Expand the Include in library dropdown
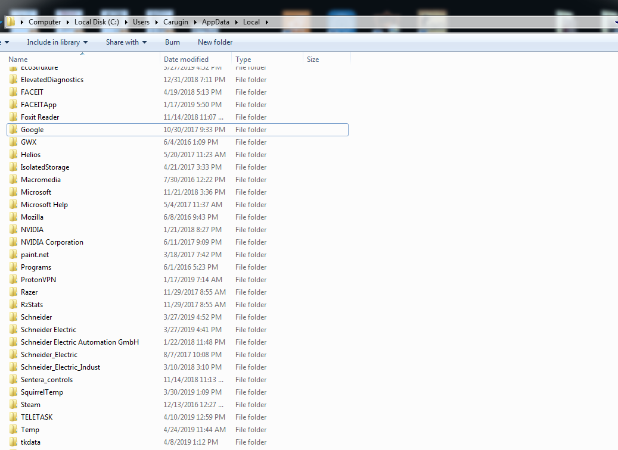Viewport: 618px width, 450px height. click(x=57, y=42)
